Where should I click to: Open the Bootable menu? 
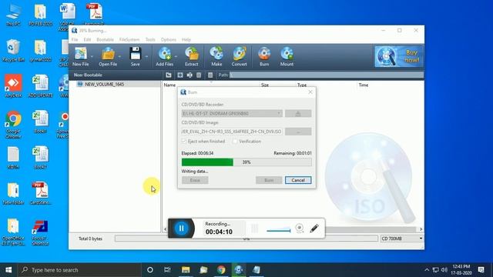[x=105, y=39]
